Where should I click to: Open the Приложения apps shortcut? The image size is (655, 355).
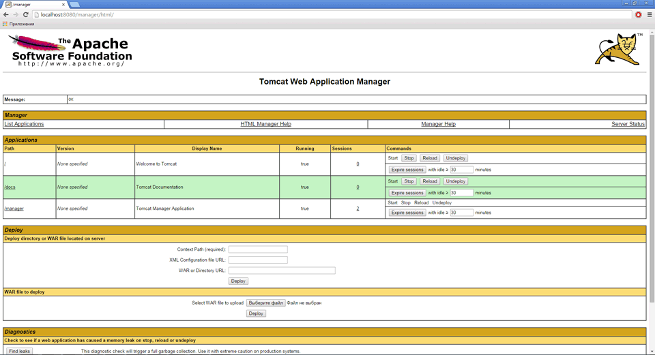18,24
